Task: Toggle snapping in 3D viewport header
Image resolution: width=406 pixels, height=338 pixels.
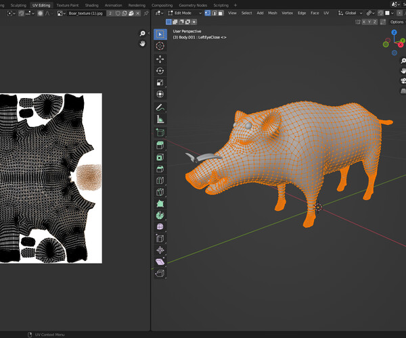Action: [380, 13]
